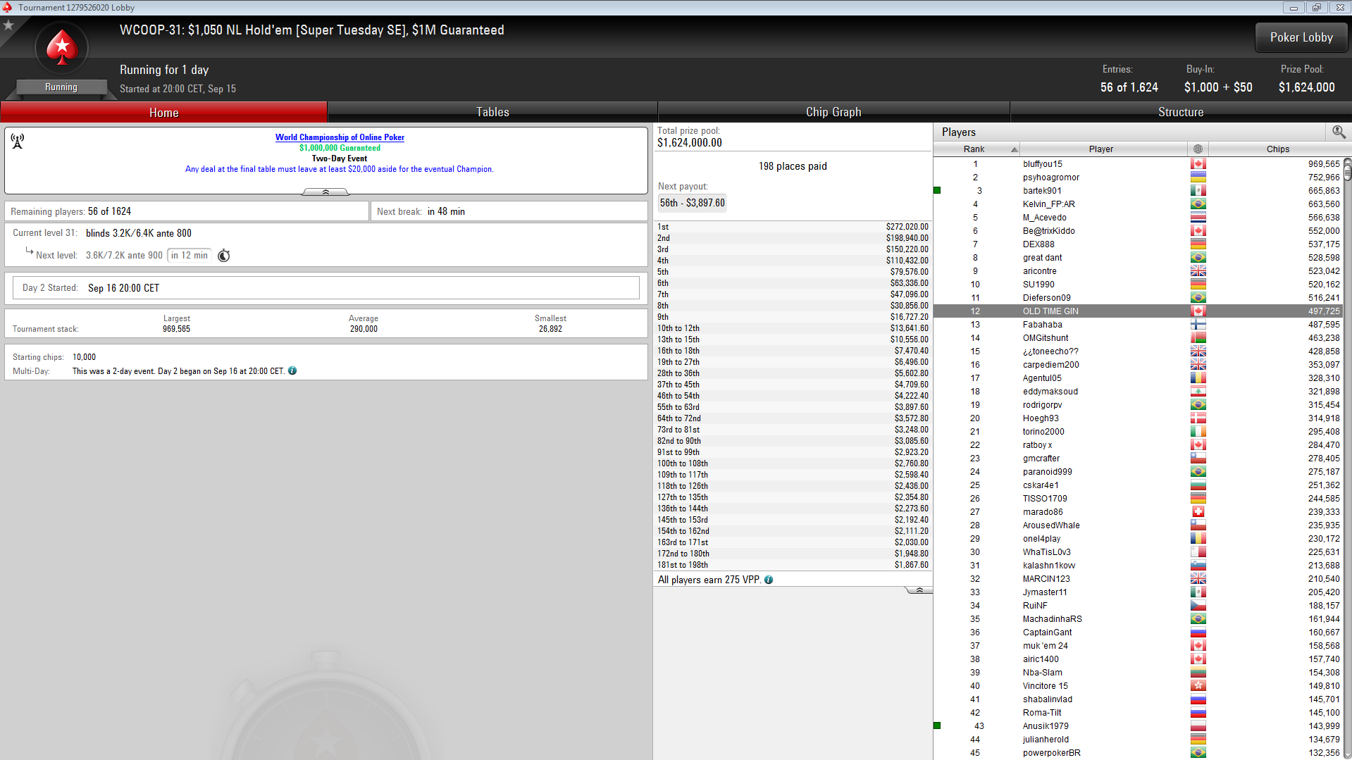
Task: Click the broadcast antenna icon in banner
Action: point(18,142)
